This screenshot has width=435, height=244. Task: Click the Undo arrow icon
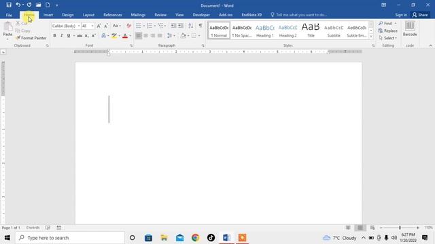[18, 5]
